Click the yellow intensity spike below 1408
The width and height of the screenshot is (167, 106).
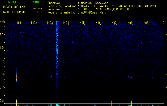(132, 103)
